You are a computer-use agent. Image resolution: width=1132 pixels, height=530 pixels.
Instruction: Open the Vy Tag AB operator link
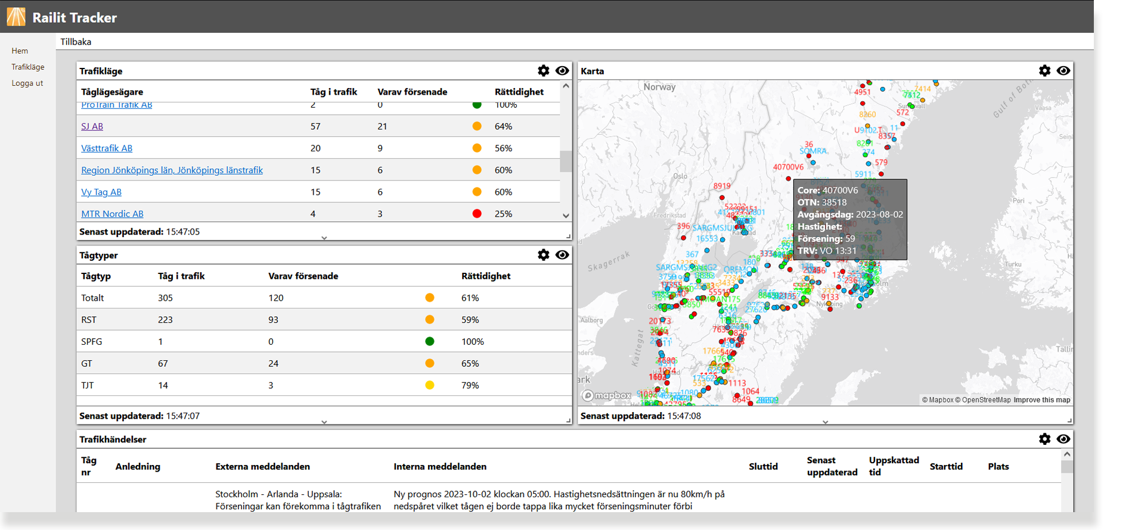(x=101, y=192)
